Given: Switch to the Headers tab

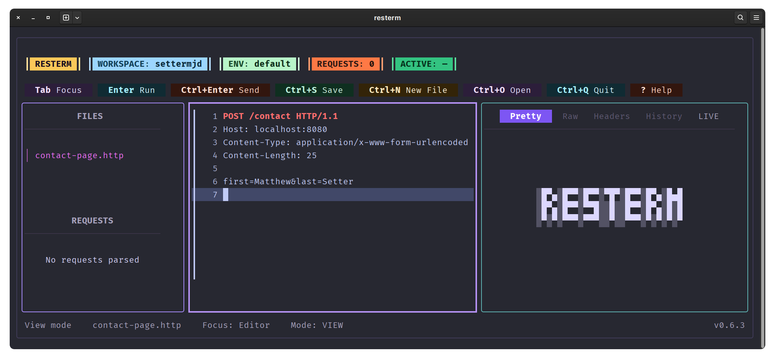Looking at the screenshot, I should pos(612,116).
